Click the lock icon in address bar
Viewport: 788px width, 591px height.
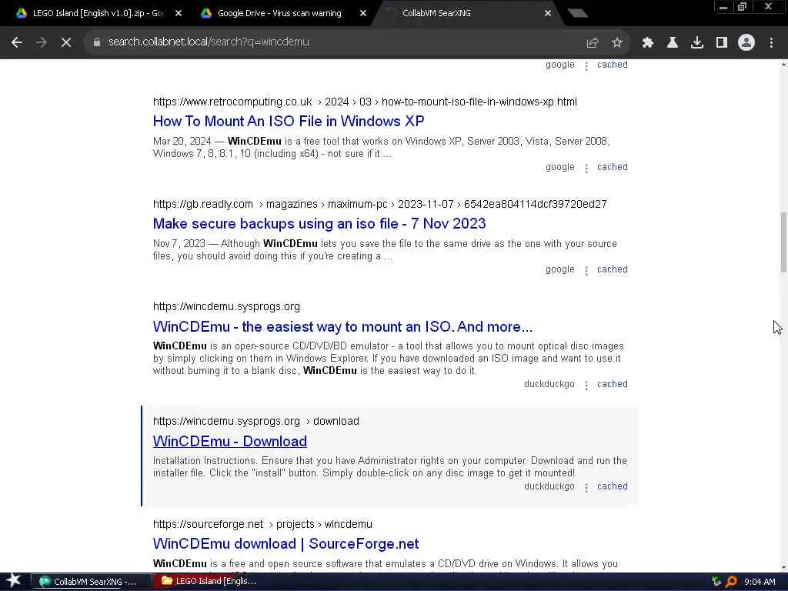[x=96, y=42]
